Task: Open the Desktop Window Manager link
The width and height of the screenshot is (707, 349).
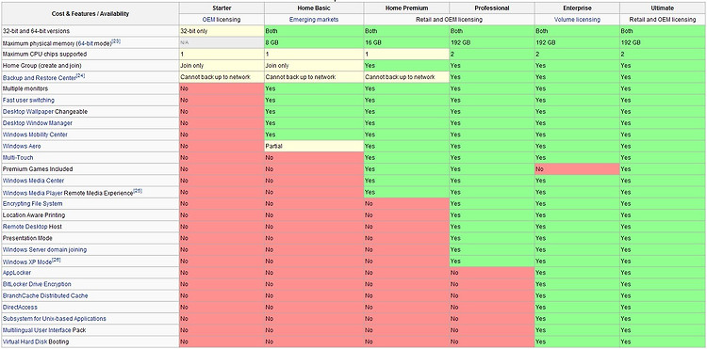Action: (38, 123)
